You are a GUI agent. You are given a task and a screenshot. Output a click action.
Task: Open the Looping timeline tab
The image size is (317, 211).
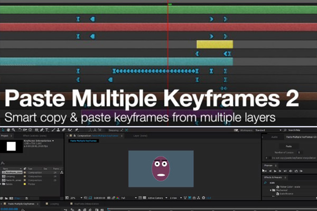point(54,204)
